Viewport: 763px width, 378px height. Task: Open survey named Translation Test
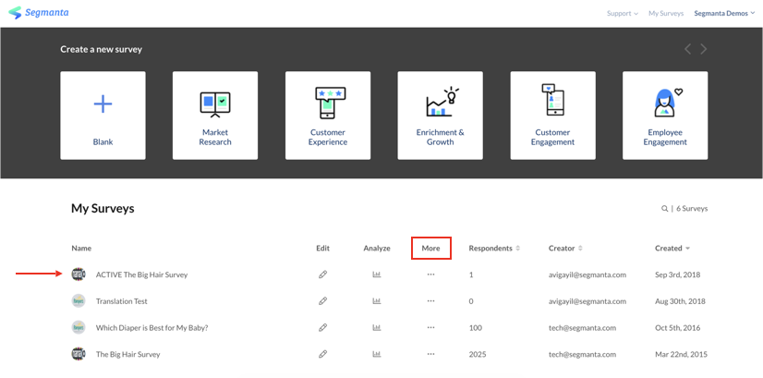click(122, 301)
